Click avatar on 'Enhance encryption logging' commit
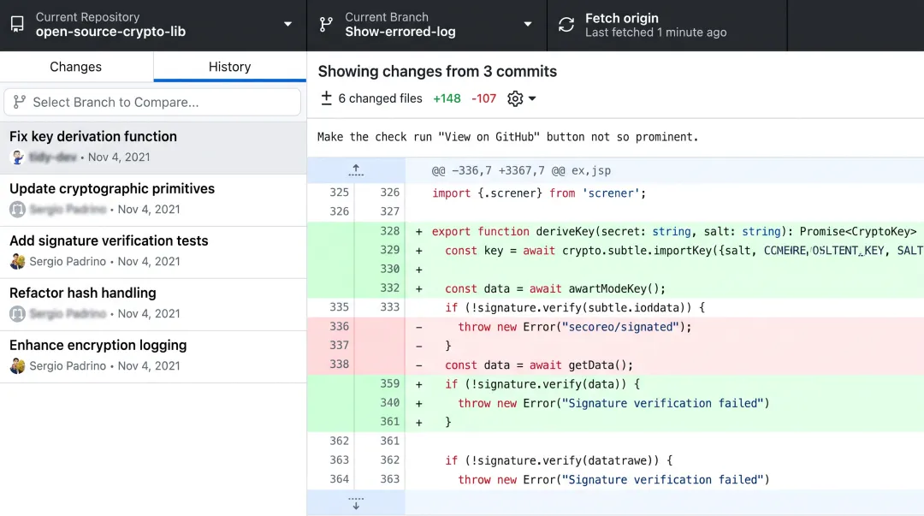The height and width of the screenshot is (516, 924). [18, 365]
